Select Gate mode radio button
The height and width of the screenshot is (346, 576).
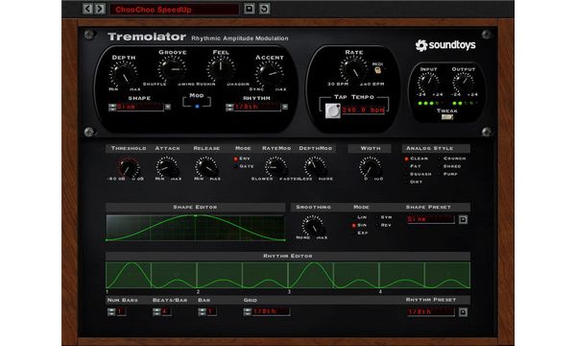(235, 166)
